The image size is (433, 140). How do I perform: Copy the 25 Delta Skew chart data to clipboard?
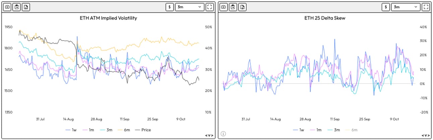point(233,7)
